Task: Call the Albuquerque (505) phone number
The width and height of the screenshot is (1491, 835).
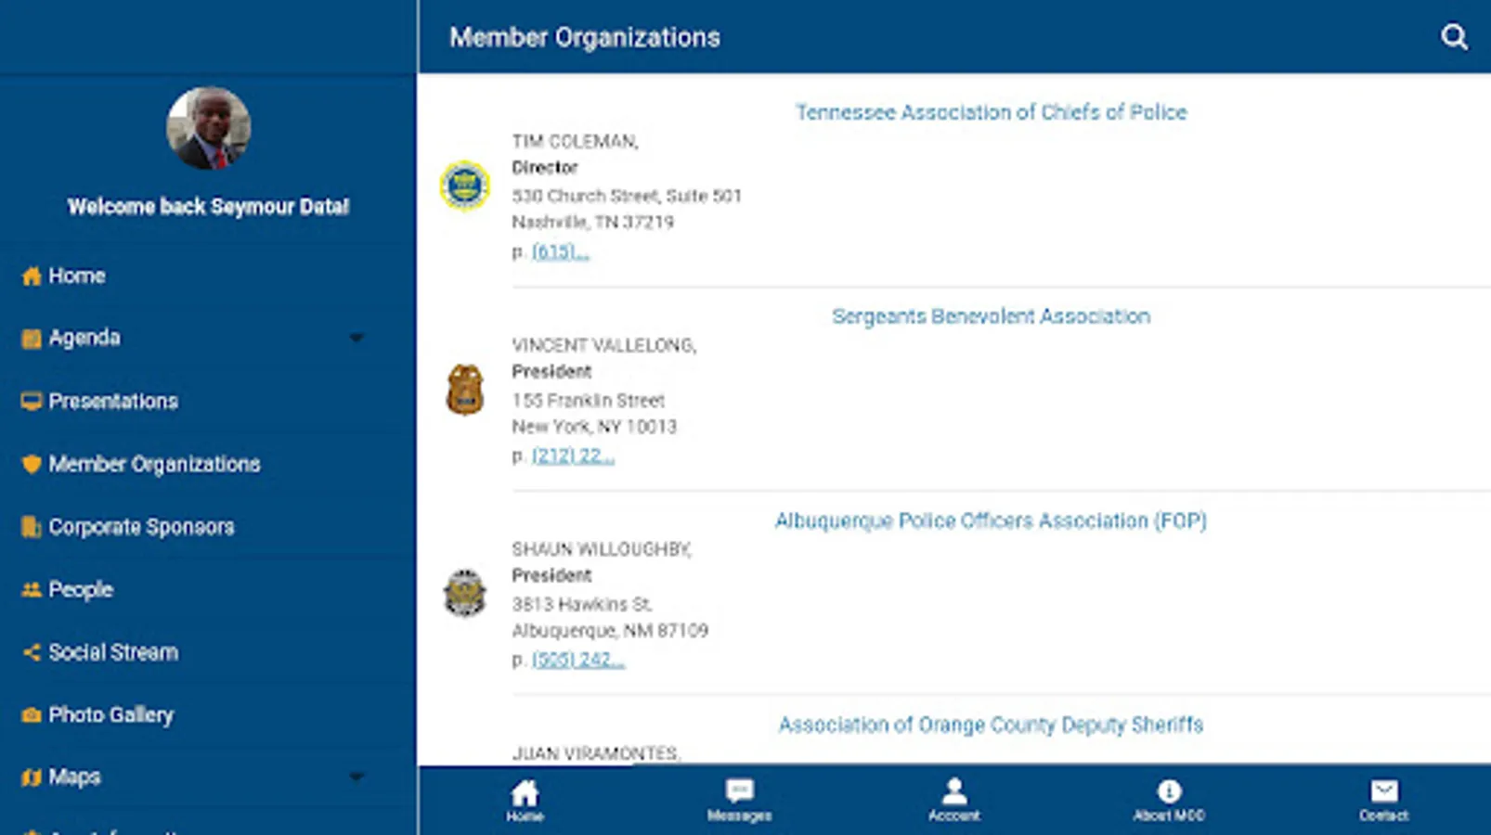Action: click(577, 660)
